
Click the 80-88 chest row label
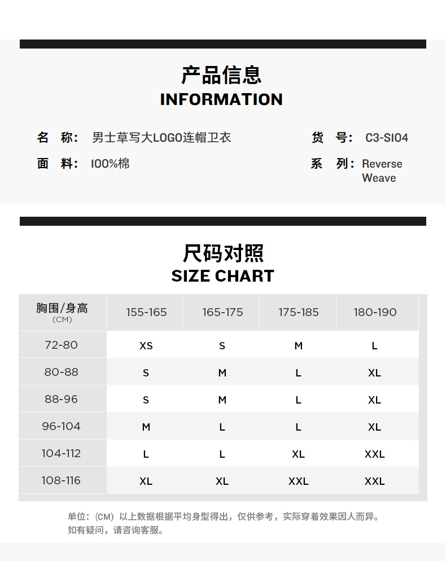[x=62, y=372]
